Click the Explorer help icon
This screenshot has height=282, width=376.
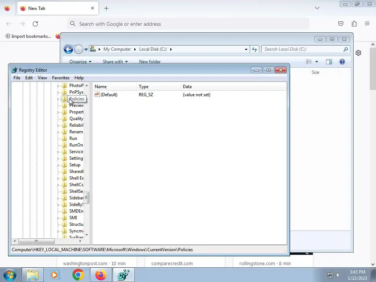(x=342, y=62)
